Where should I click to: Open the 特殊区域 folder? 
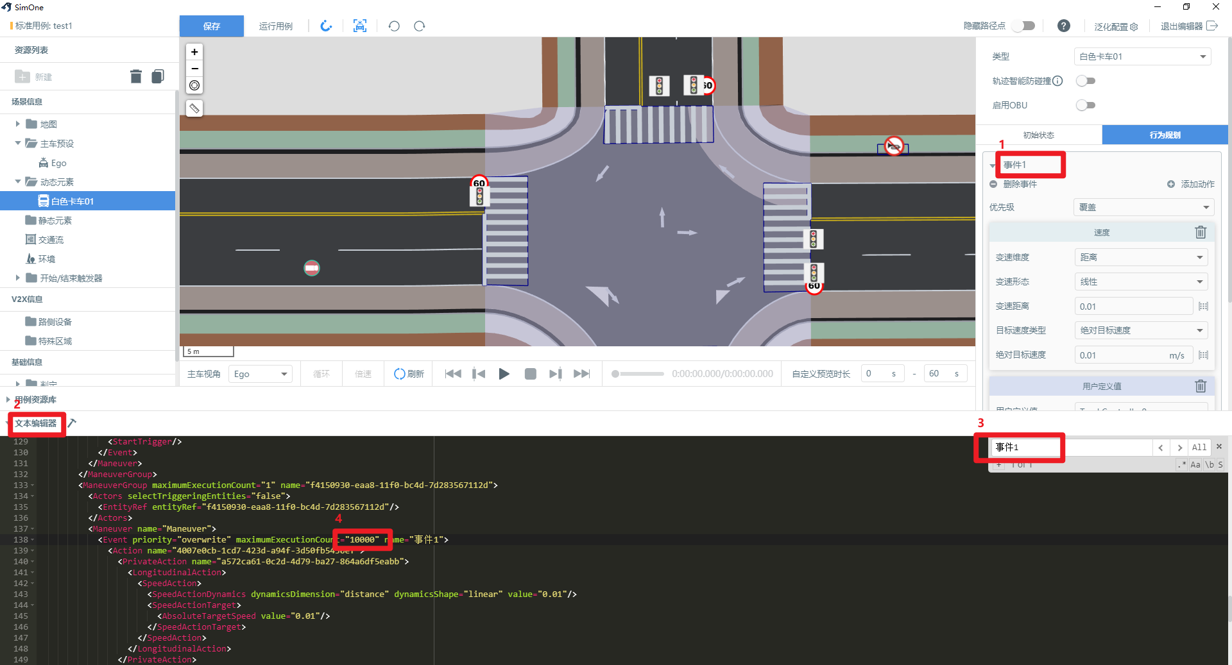pos(49,341)
